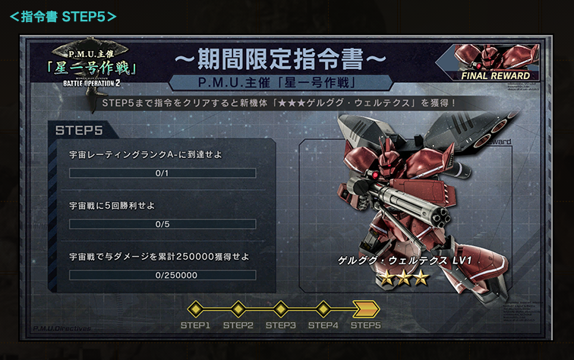574x360 pixels.
Task: Click the P.M.U.主催「星一号作戦」 subtitle banner
Action: 281,83
